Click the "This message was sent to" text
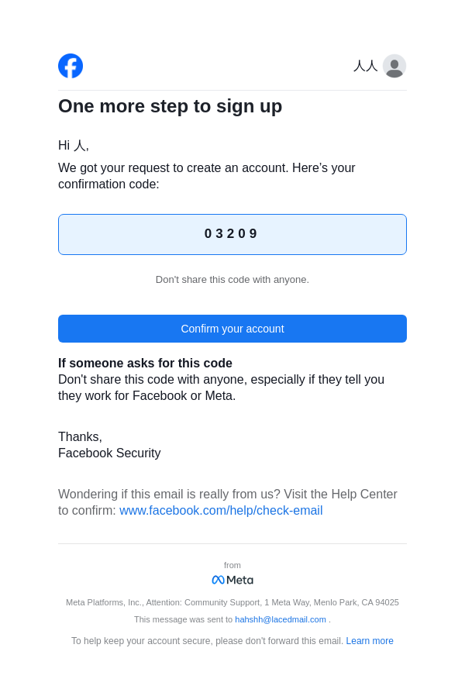Image resolution: width=465 pixels, height=679 pixels. pos(183,619)
